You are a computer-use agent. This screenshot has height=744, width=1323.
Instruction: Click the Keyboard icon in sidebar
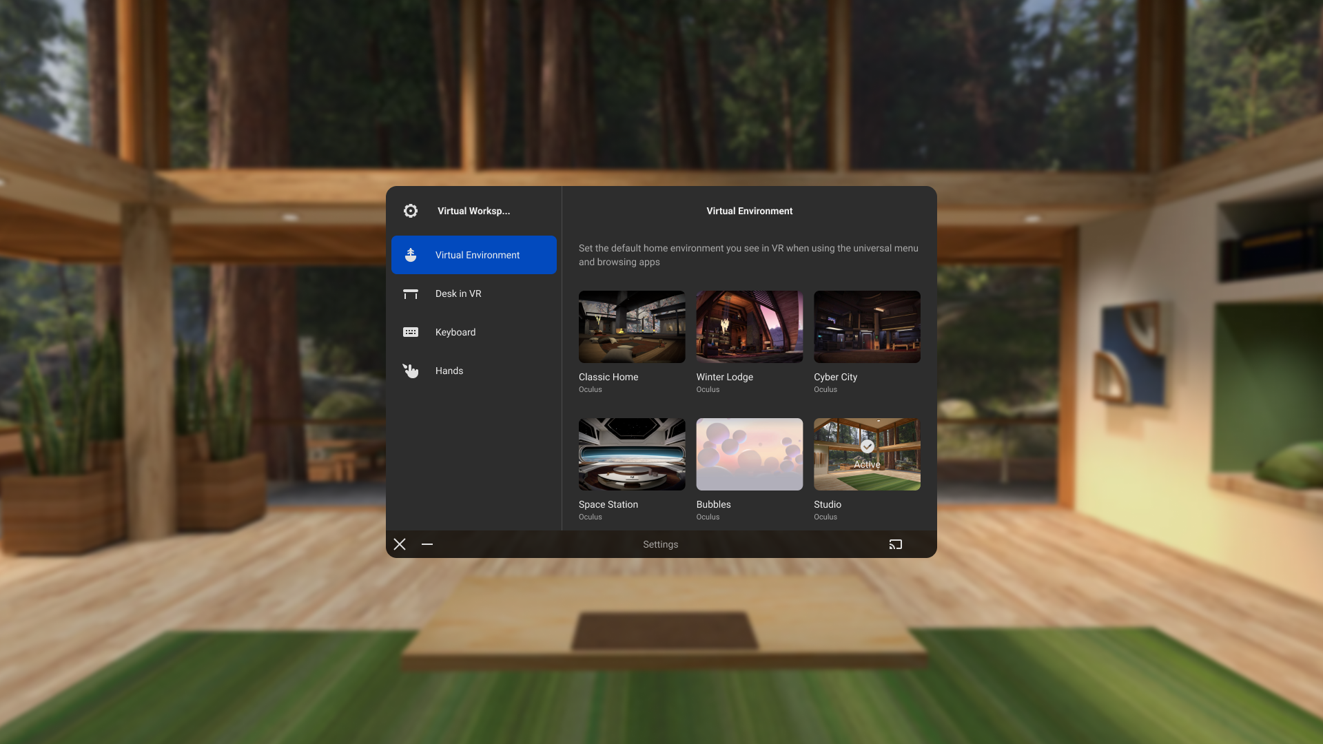[x=411, y=332]
